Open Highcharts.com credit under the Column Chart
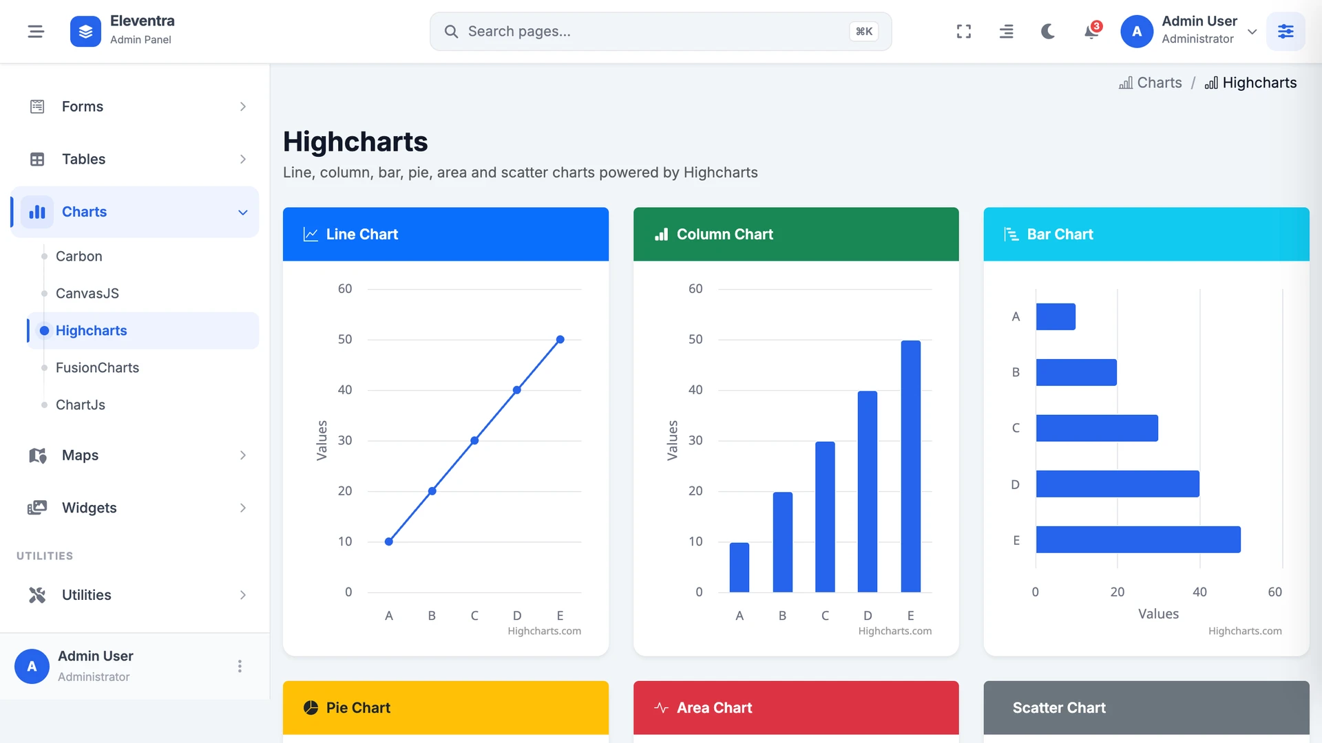 894,632
